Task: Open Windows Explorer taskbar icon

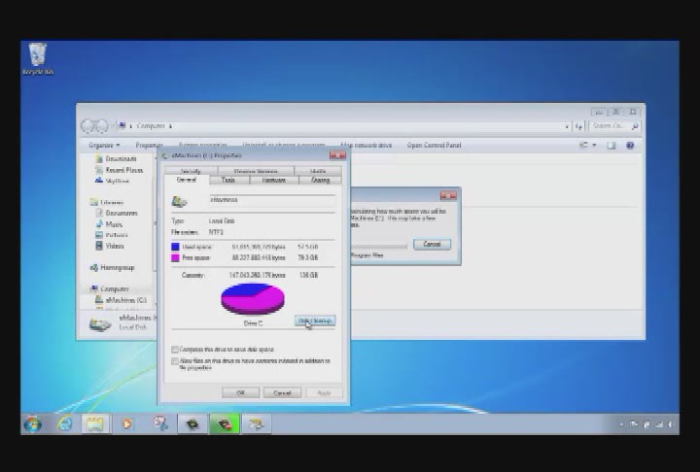Action: click(x=95, y=423)
